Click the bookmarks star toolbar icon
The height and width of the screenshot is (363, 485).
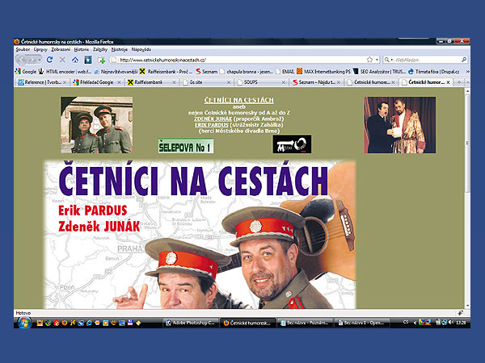coord(88,60)
